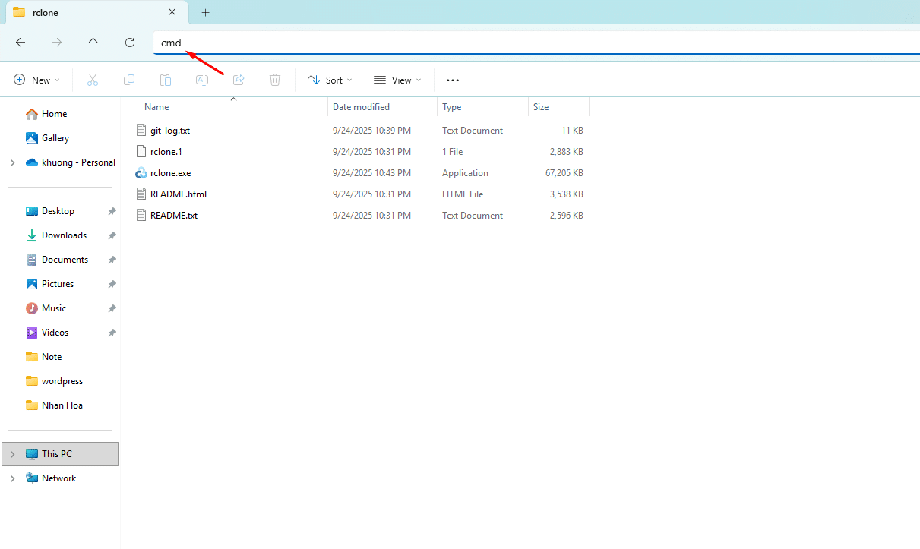
Task: Click the Cut scissors icon
Action: pos(93,80)
